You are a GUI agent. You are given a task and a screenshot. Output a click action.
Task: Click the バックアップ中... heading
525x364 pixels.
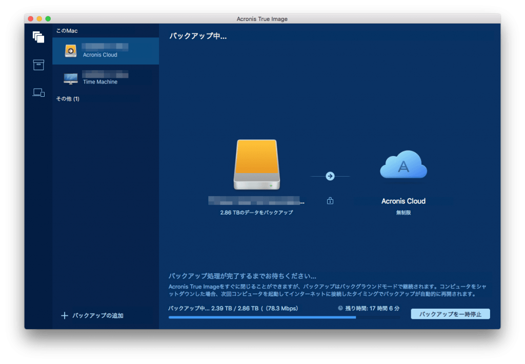198,36
